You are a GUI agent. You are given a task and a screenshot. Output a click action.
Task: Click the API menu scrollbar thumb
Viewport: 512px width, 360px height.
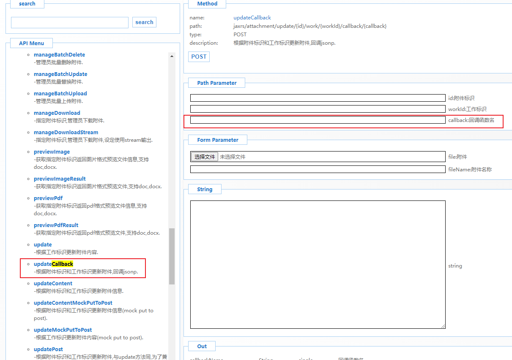[x=172, y=256]
